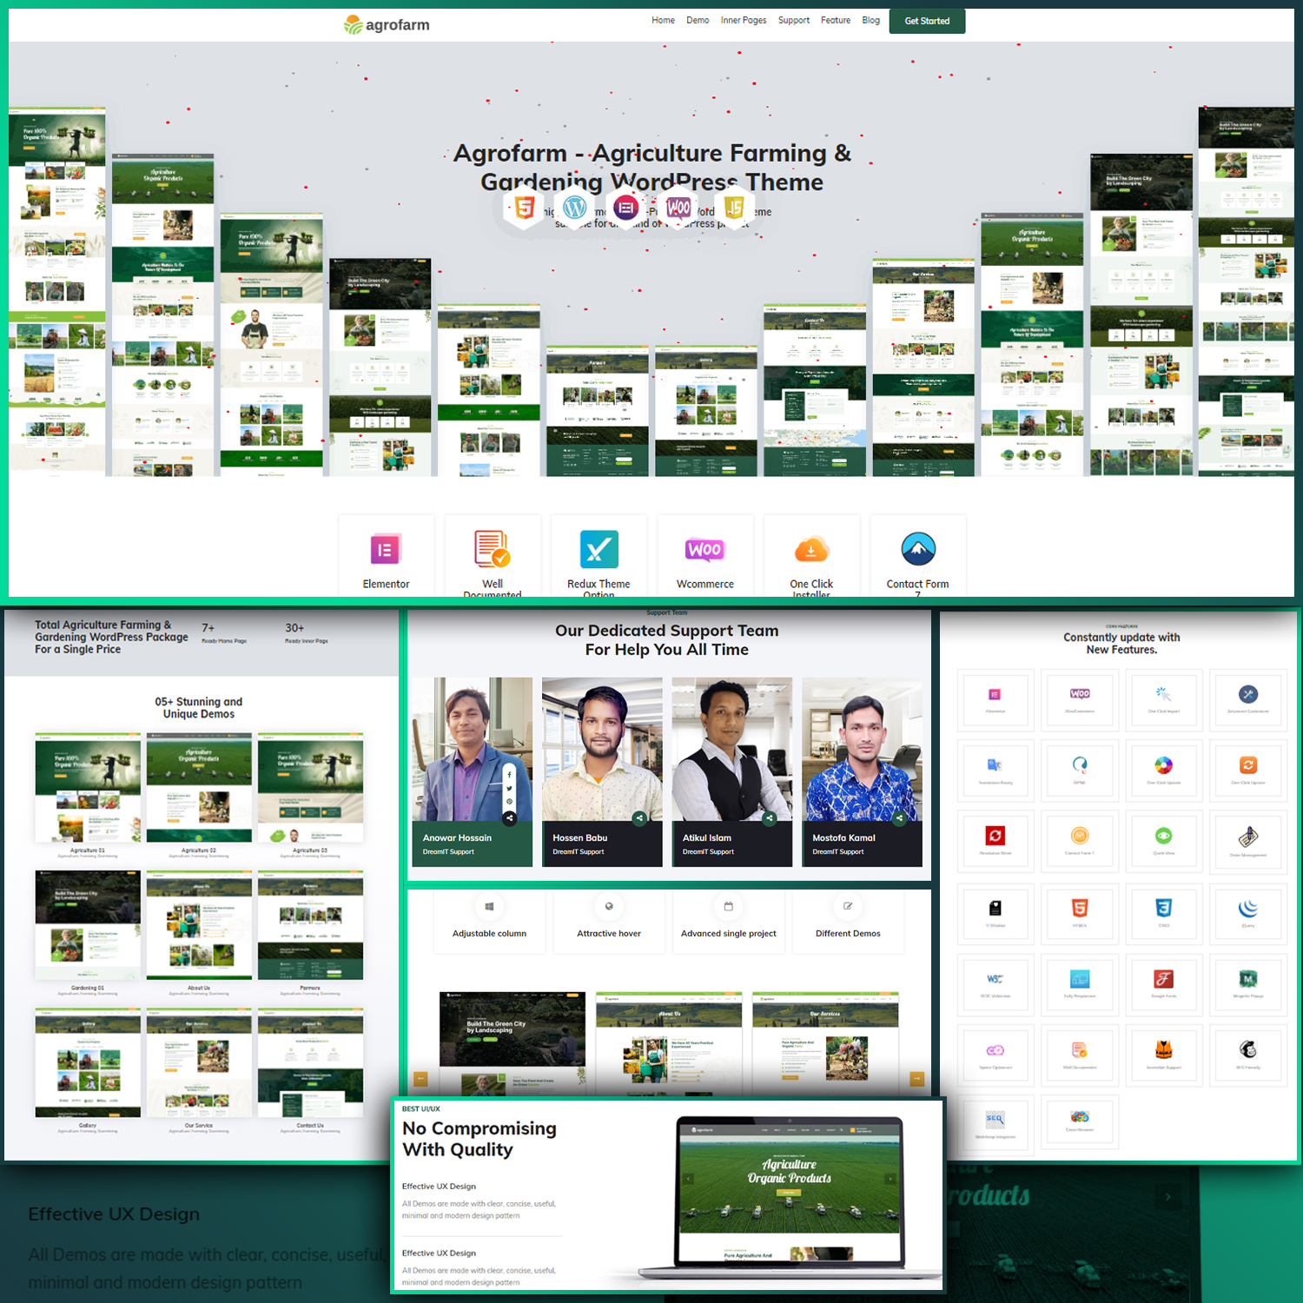
Task: Click the HTML5 hexagon badge in the hero
Action: pyautogui.click(x=524, y=208)
